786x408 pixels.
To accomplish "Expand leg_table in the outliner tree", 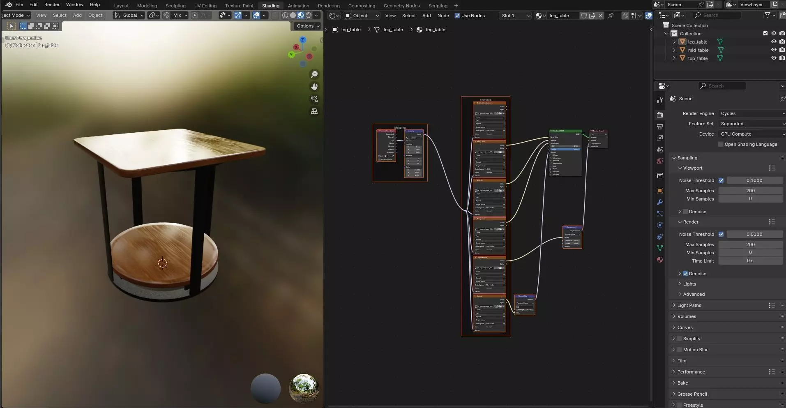I will tap(674, 41).
